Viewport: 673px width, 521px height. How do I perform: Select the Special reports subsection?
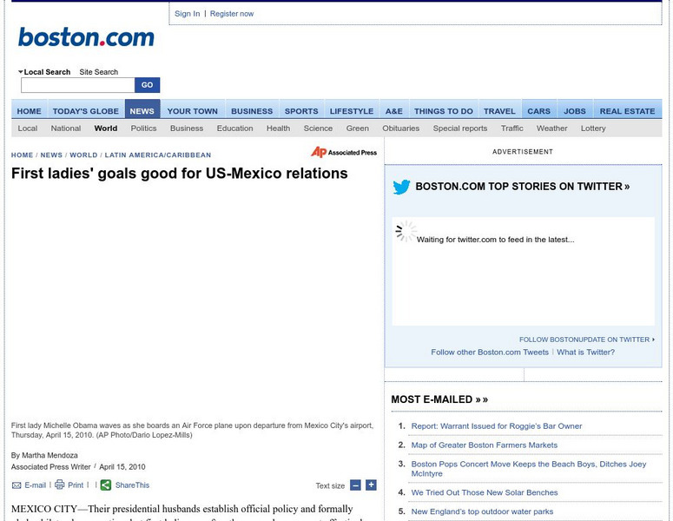click(460, 129)
